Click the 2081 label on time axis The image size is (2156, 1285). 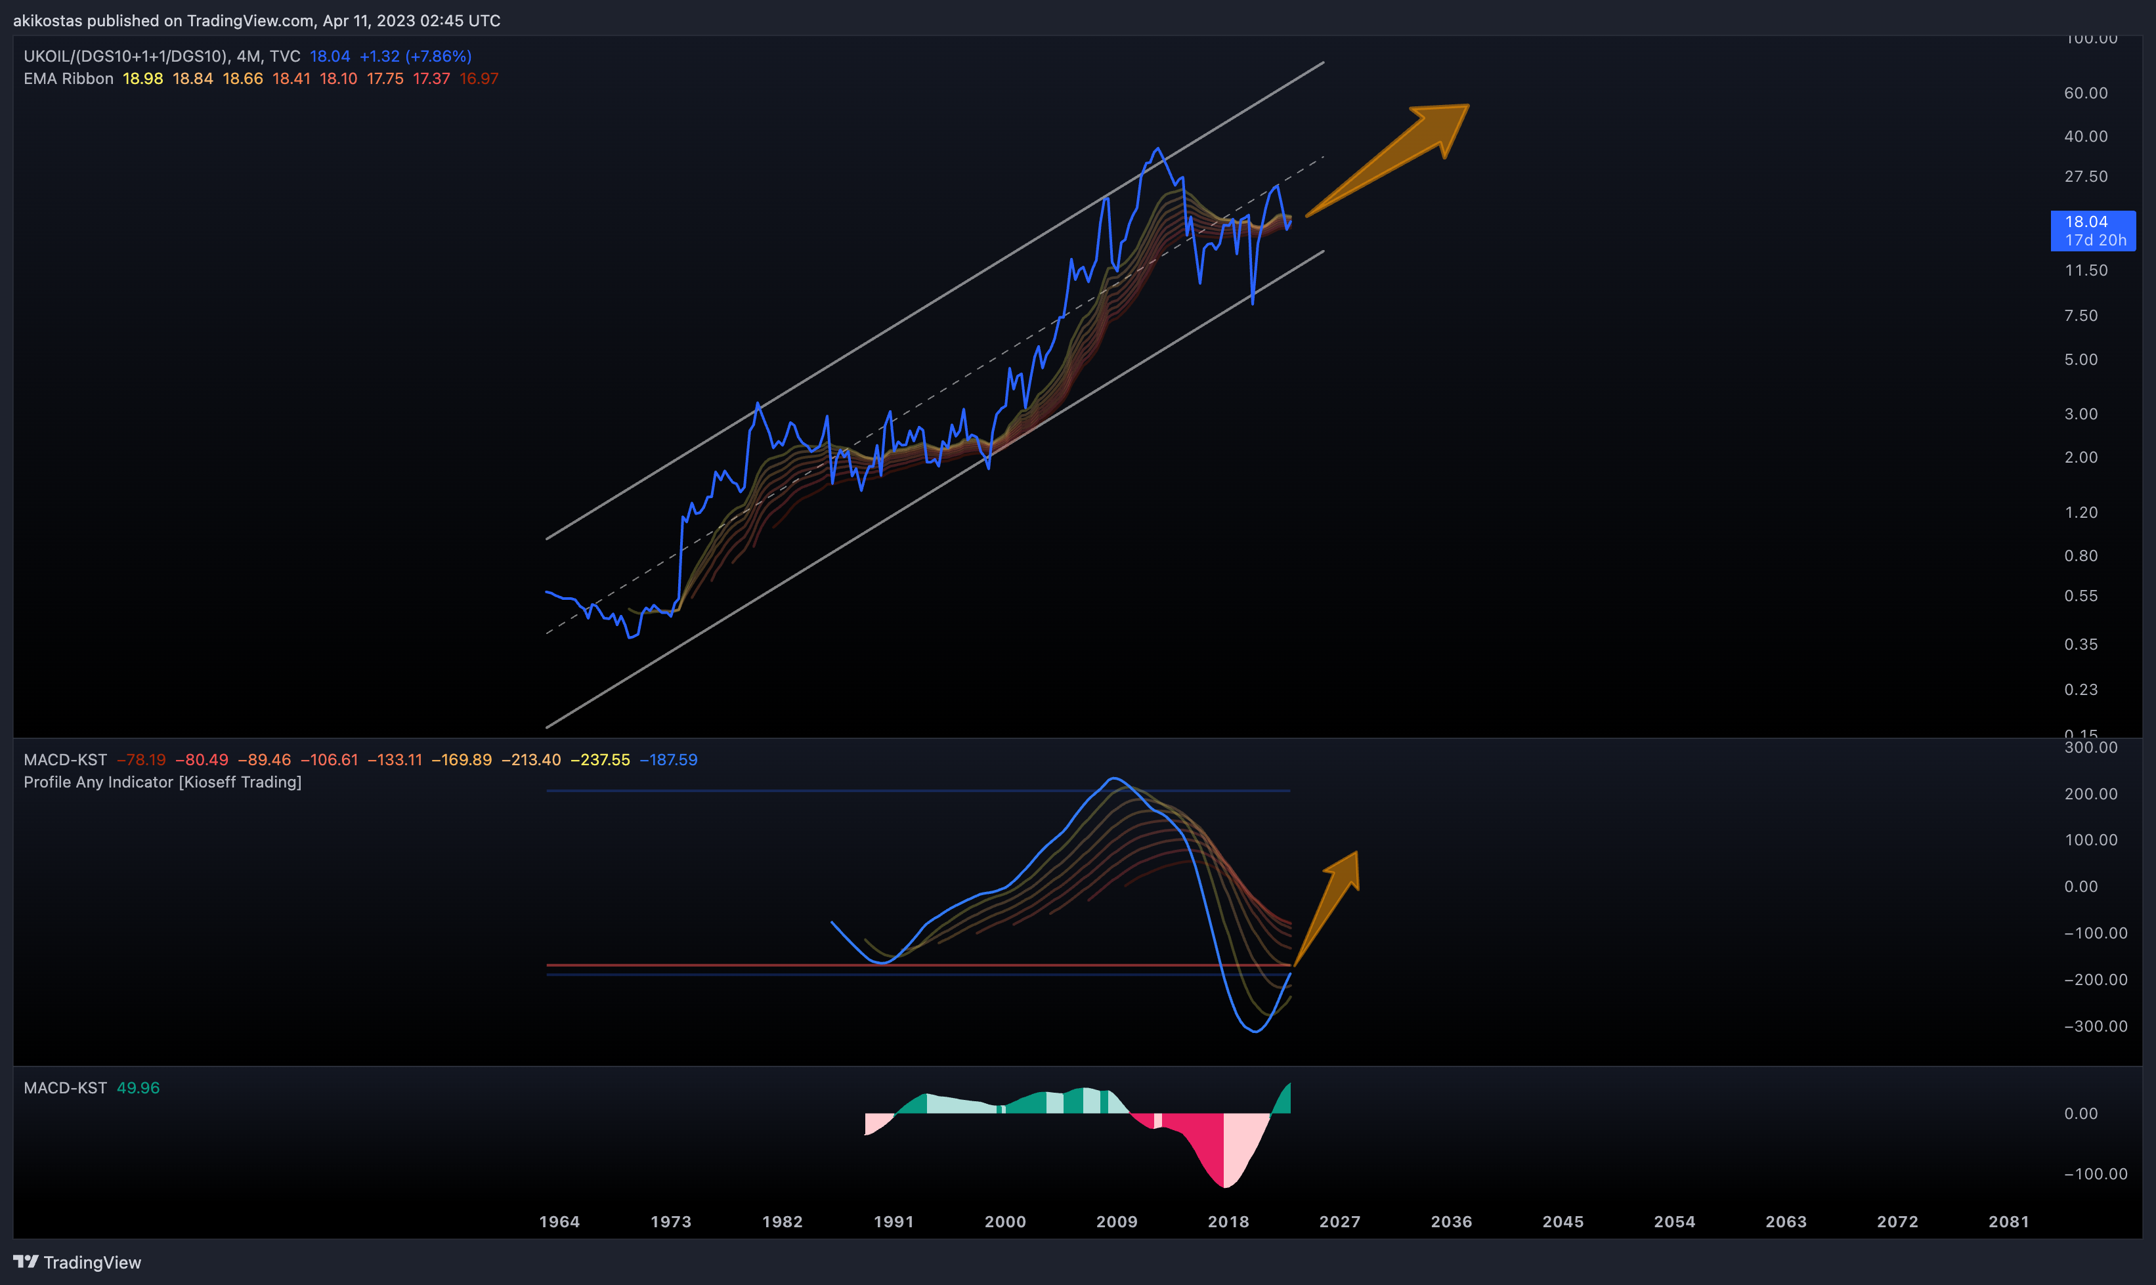tap(2009, 1221)
